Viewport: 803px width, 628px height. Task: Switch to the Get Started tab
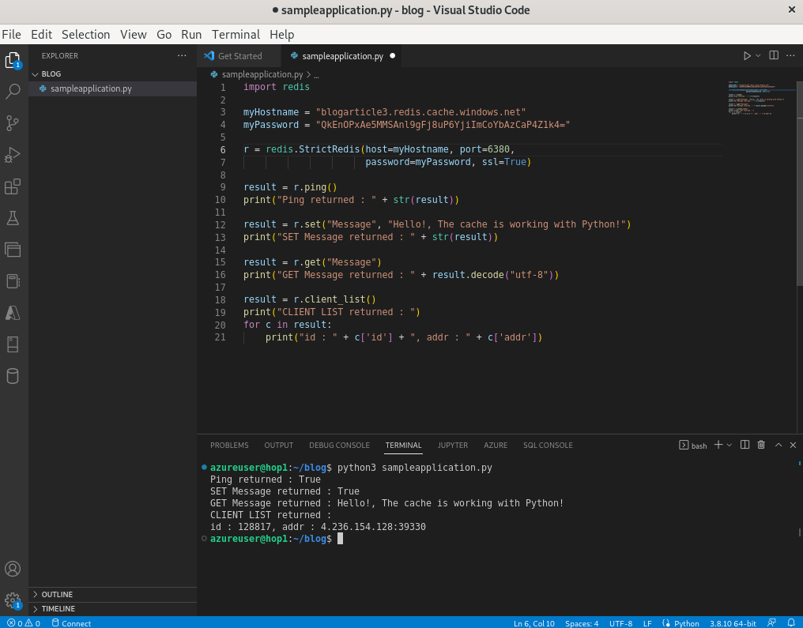pos(239,56)
